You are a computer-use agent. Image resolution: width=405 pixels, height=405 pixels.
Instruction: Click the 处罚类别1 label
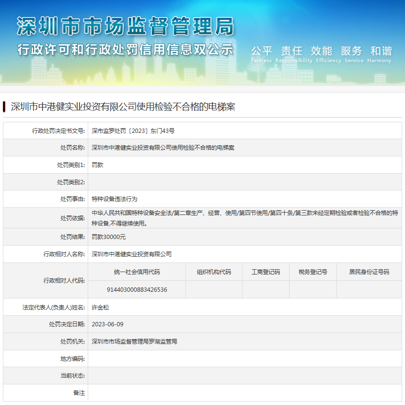(71, 165)
